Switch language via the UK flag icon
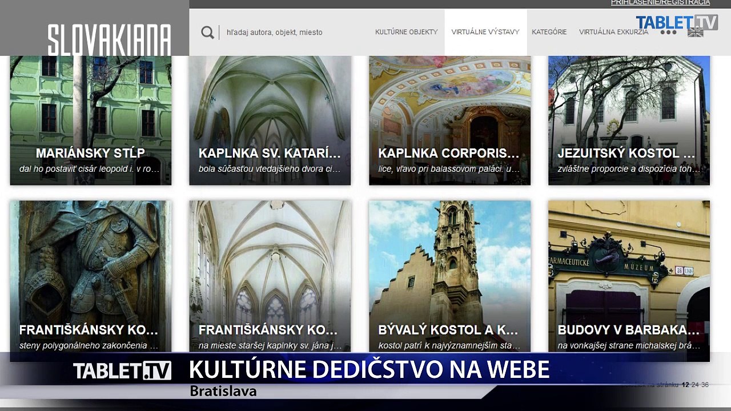Image resolution: width=731 pixels, height=411 pixels. (x=696, y=32)
